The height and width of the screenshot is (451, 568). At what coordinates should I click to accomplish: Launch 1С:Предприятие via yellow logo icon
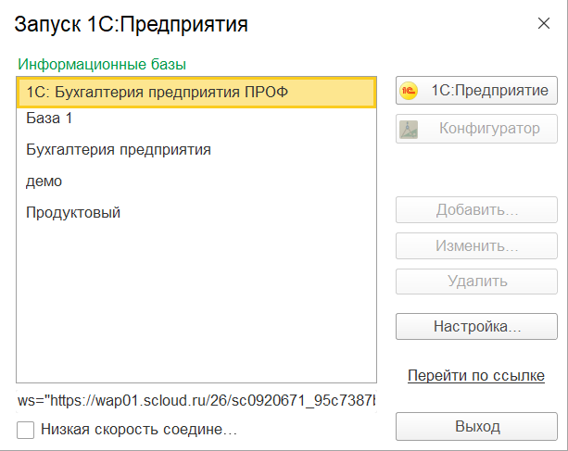point(409,91)
